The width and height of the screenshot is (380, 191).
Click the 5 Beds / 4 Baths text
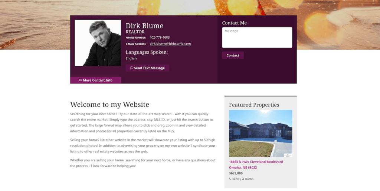[241, 179]
